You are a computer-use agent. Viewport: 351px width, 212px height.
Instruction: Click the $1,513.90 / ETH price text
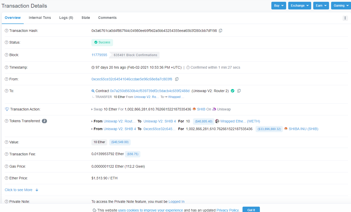click(104, 178)
